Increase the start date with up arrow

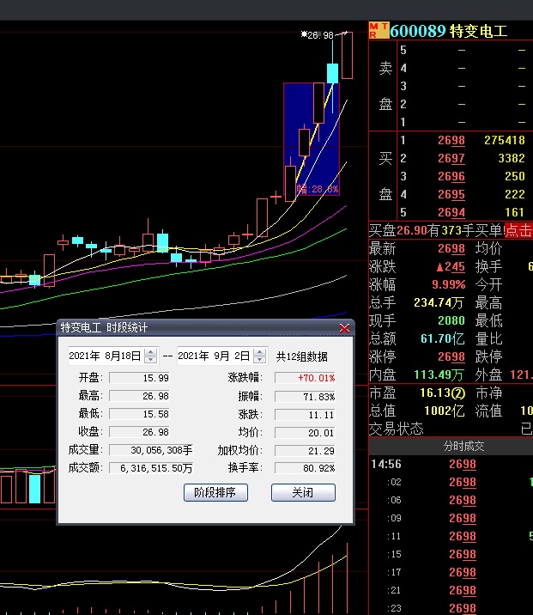(151, 352)
